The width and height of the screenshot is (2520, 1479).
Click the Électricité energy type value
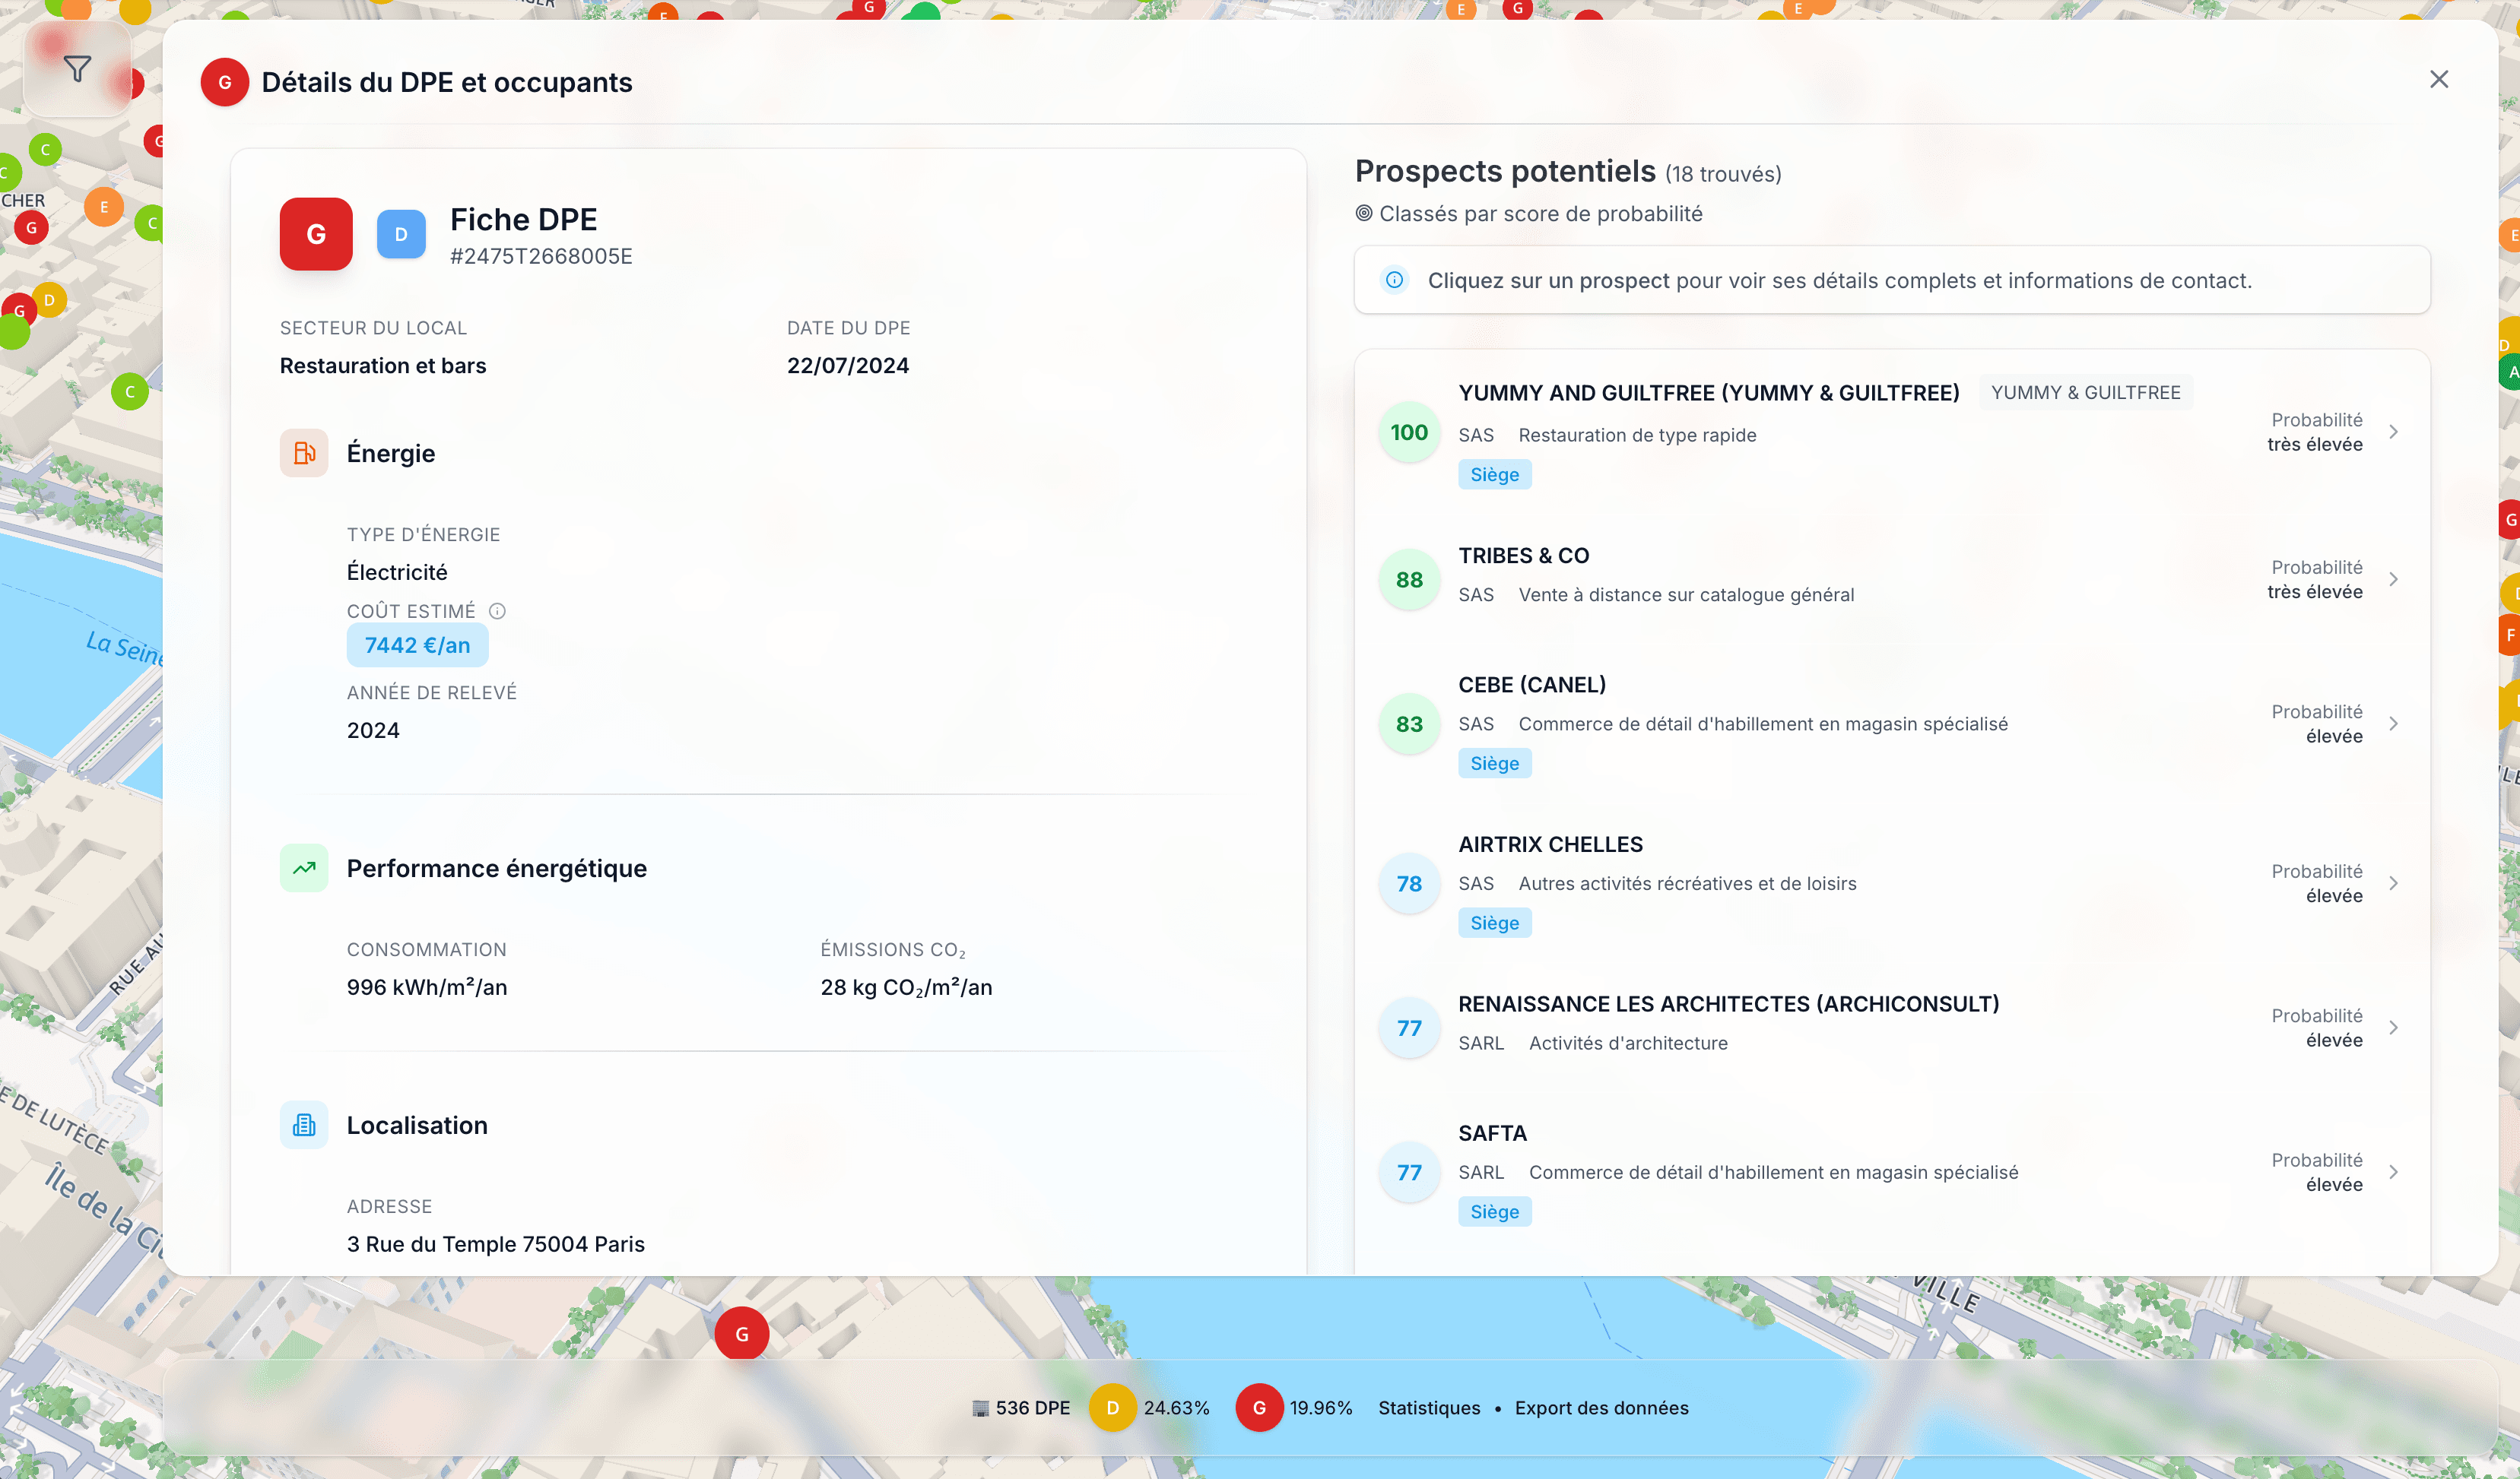click(x=397, y=572)
